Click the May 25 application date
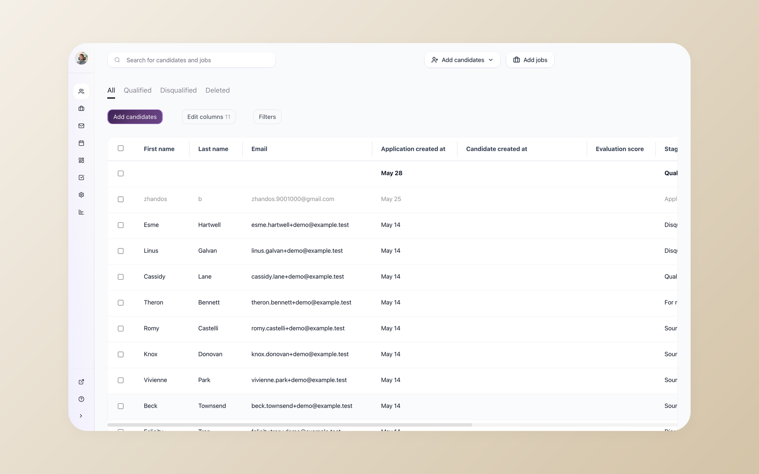The width and height of the screenshot is (759, 474). [391, 199]
